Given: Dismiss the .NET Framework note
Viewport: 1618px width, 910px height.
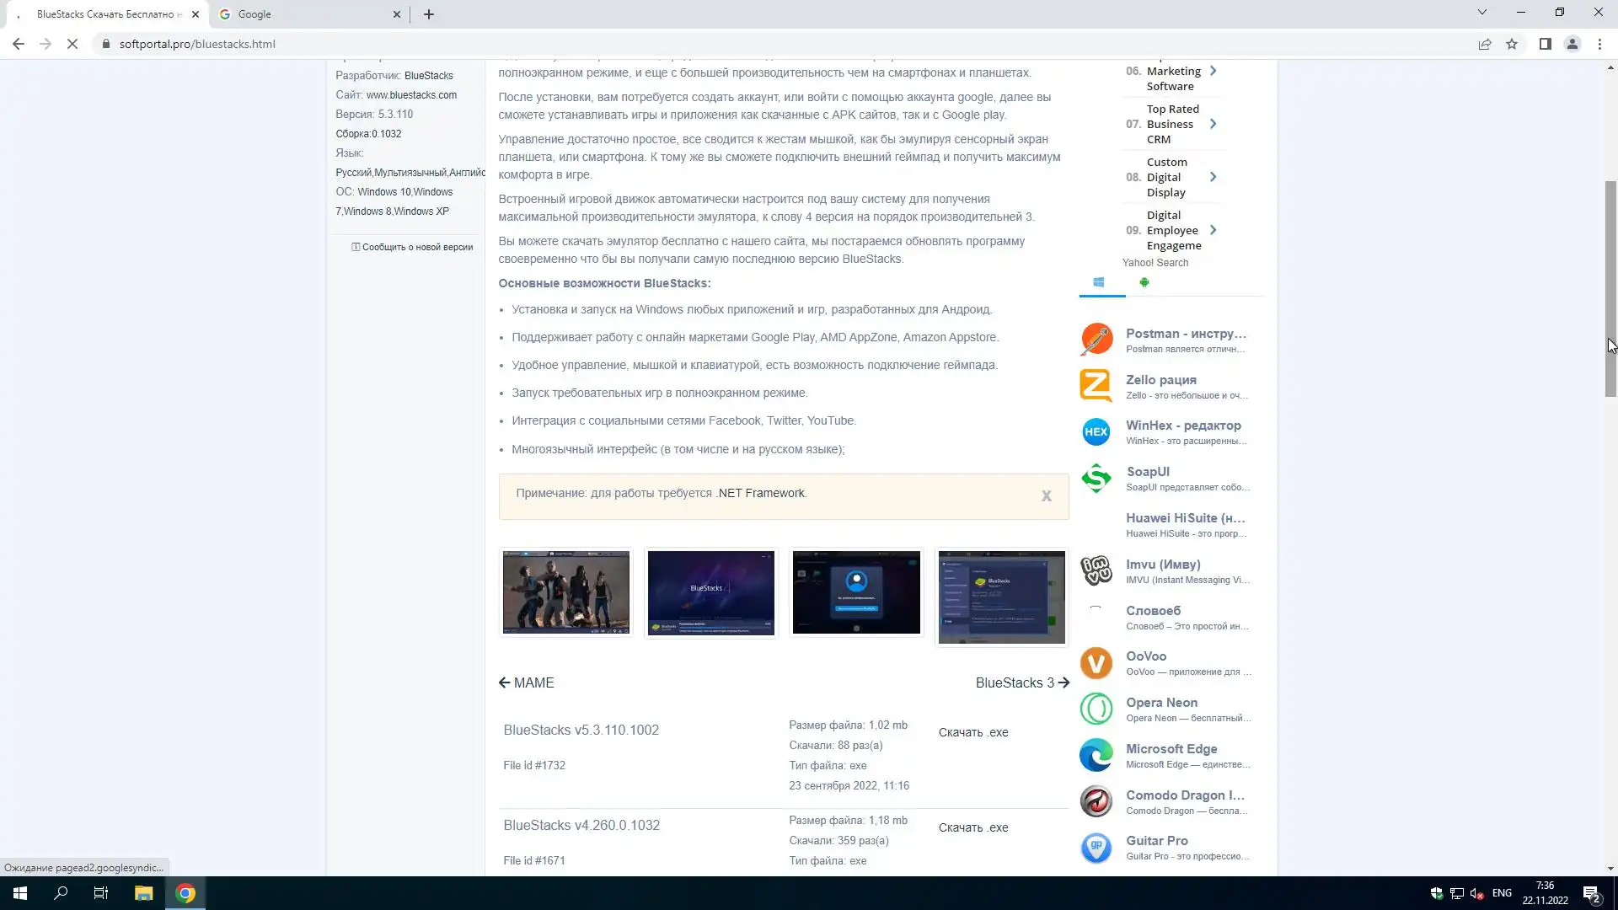Looking at the screenshot, I should 1046,496.
